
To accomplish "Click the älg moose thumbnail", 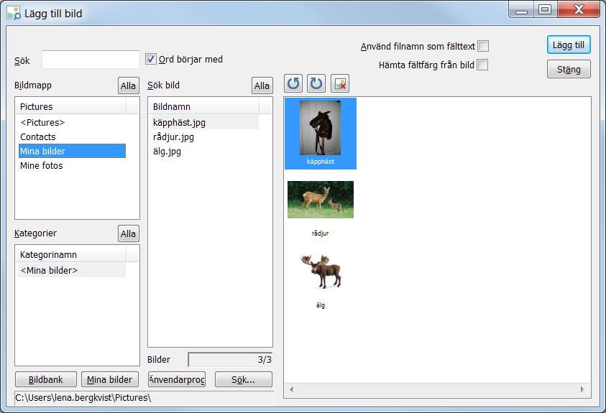I will 321,272.
